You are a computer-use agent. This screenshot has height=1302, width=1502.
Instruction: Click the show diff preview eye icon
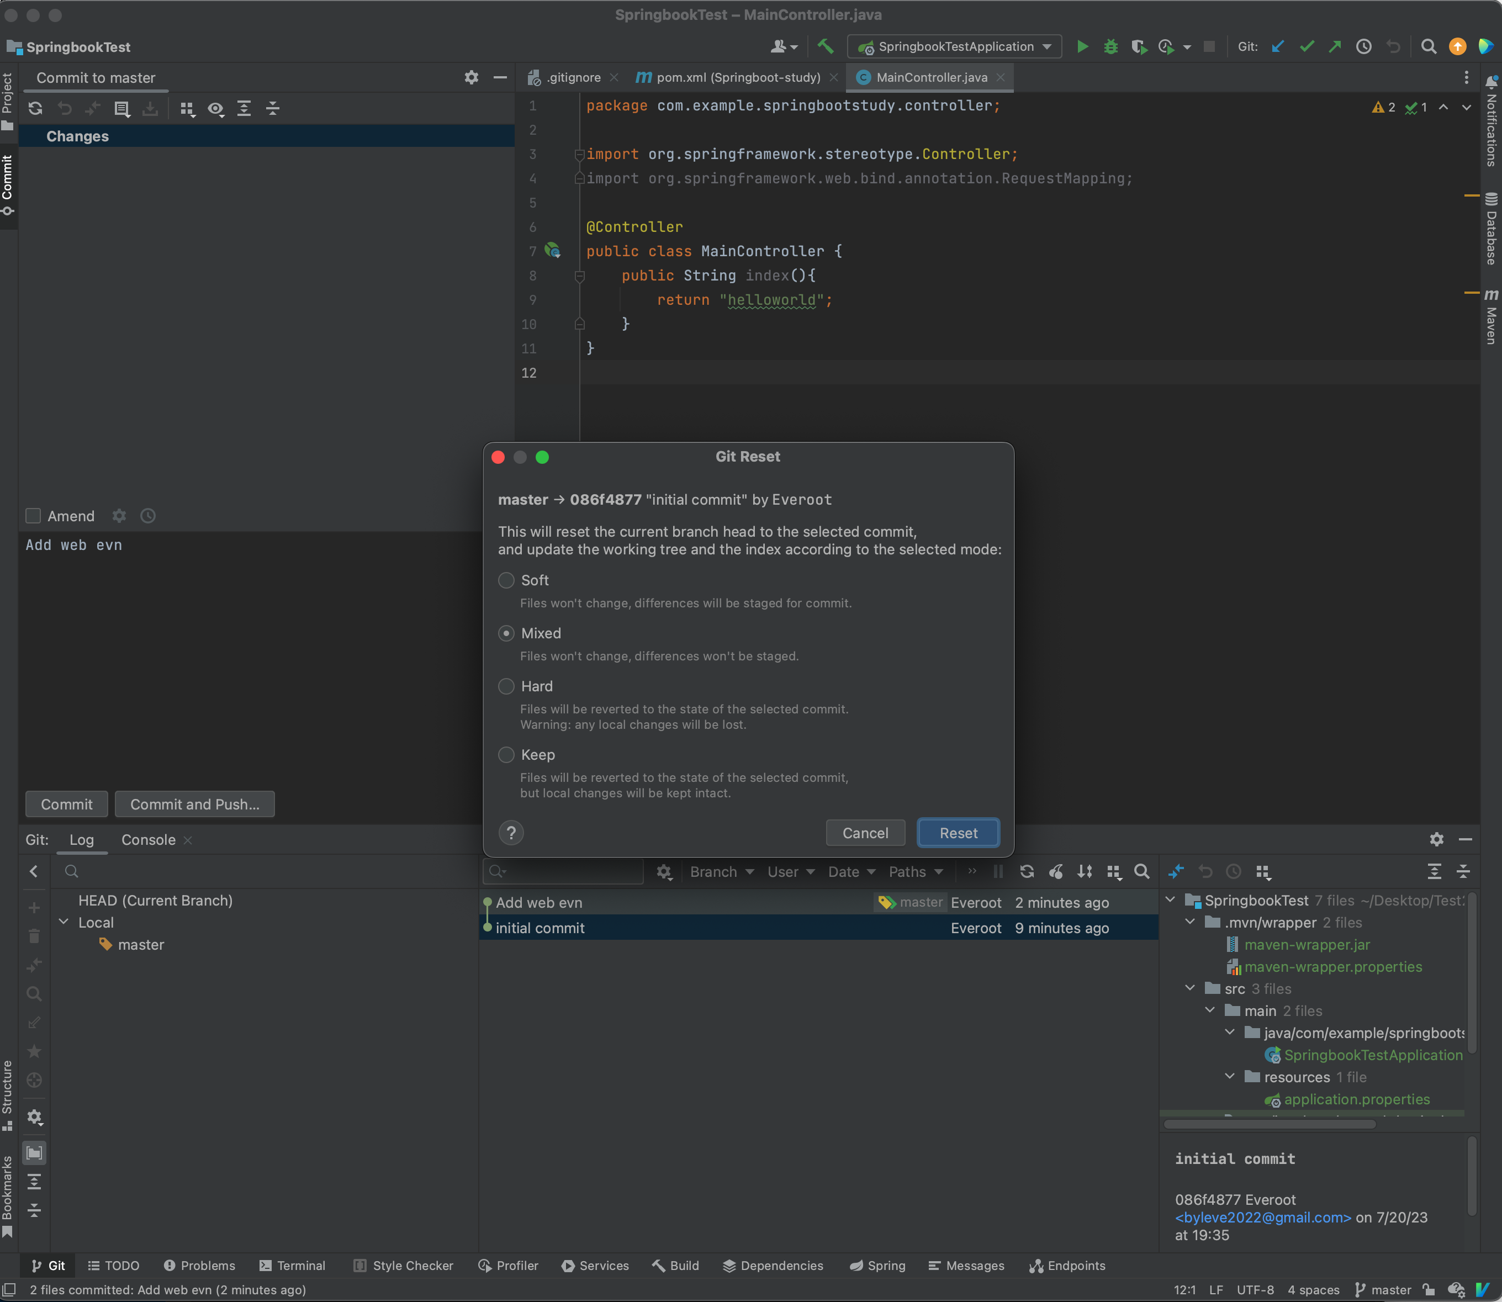(x=216, y=108)
